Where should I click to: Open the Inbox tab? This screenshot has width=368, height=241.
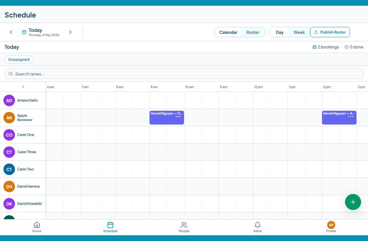[x=258, y=227]
